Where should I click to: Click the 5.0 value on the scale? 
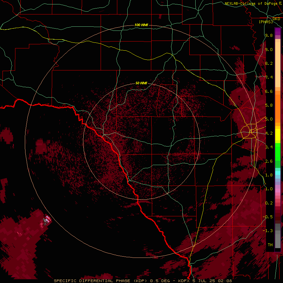pos(269,119)
